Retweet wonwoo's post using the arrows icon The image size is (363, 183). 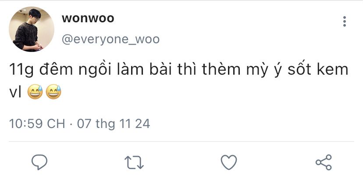click(134, 162)
